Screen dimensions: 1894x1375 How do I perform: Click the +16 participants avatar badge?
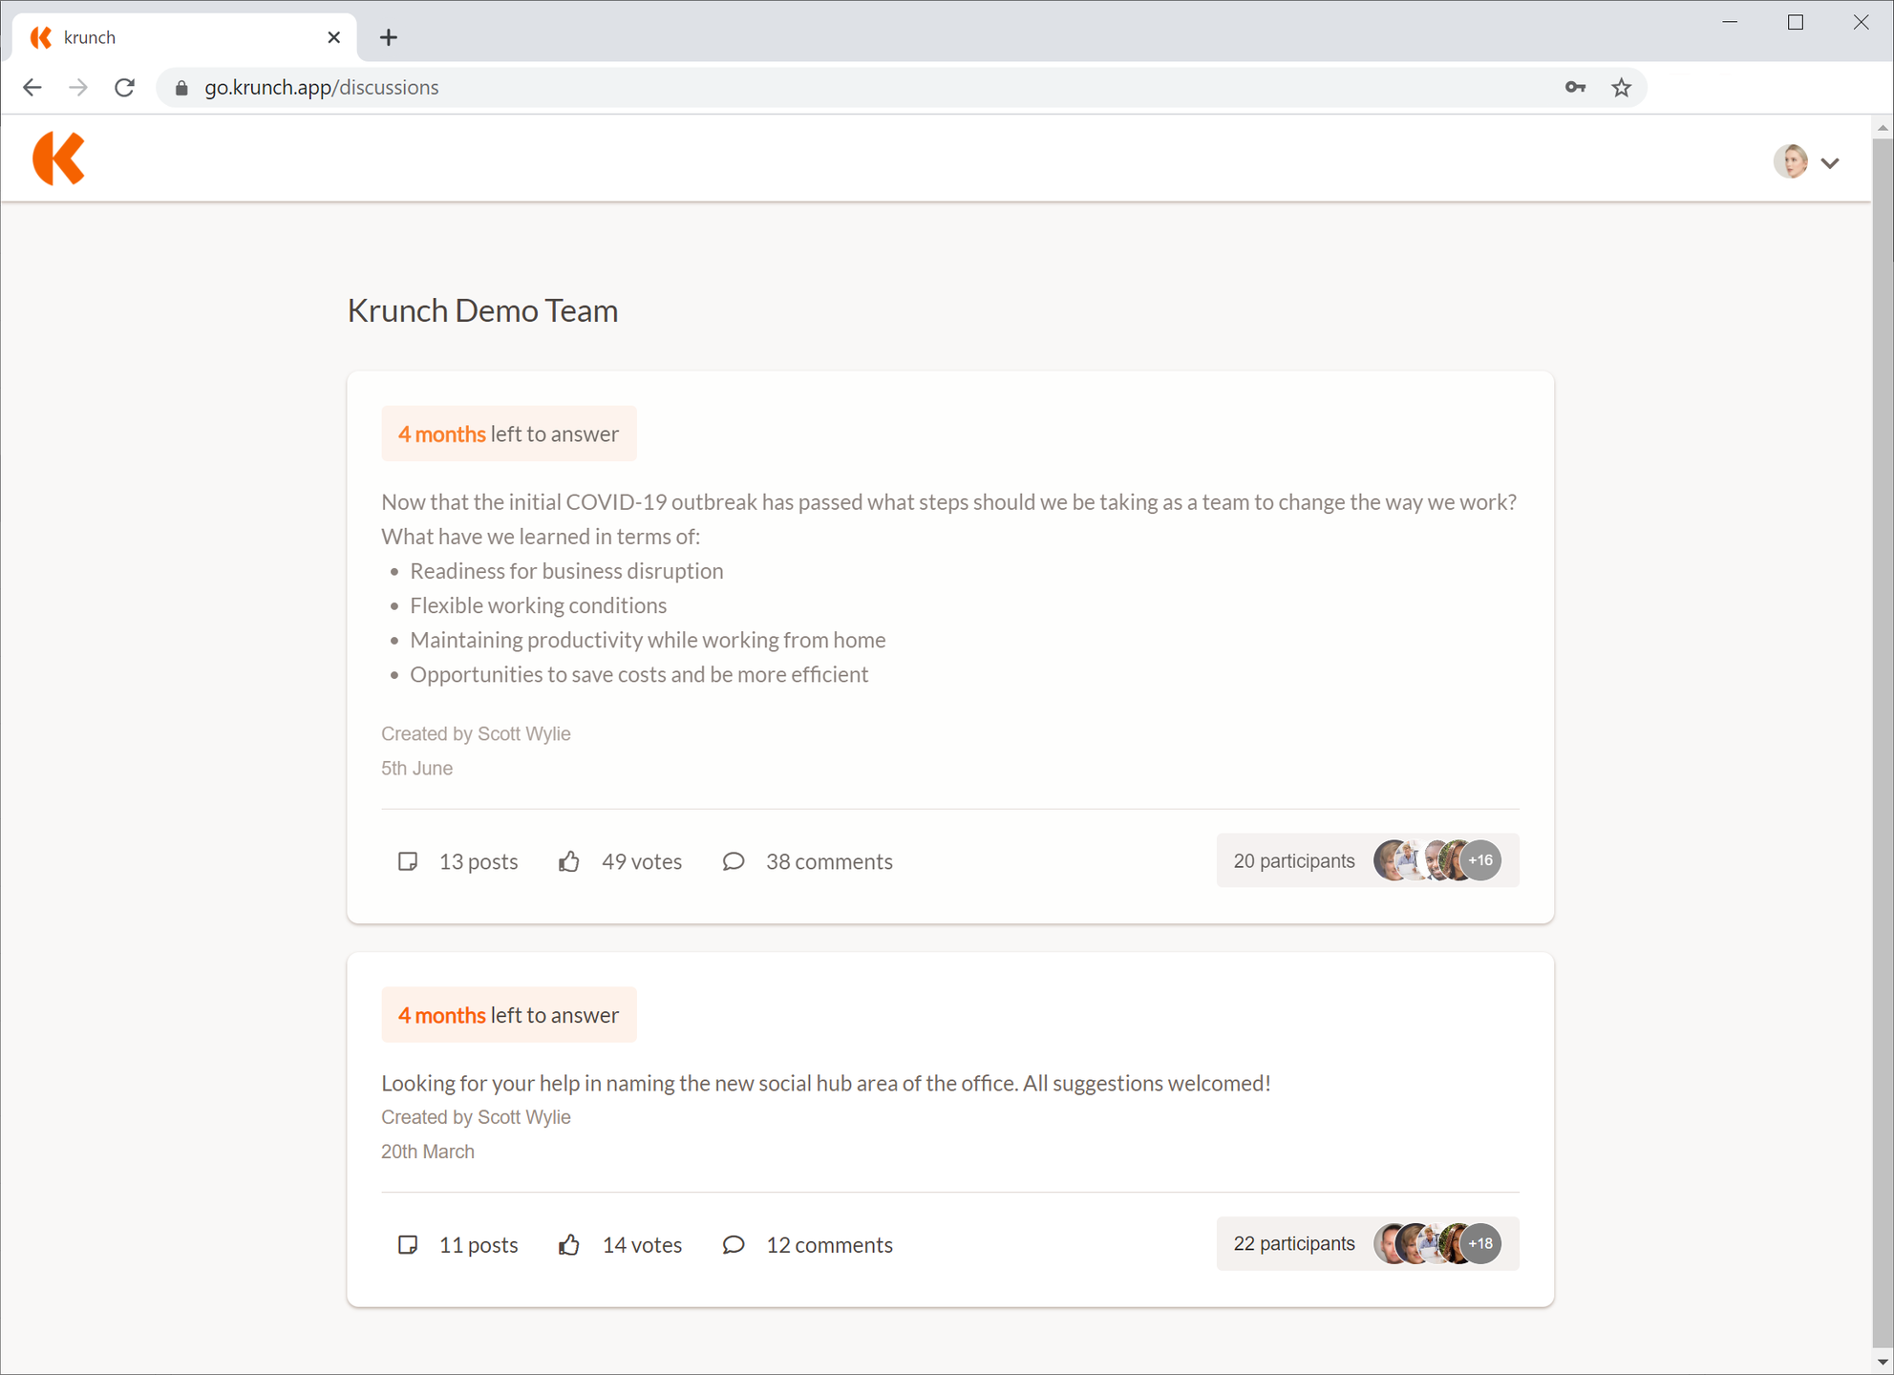click(x=1480, y=860)
